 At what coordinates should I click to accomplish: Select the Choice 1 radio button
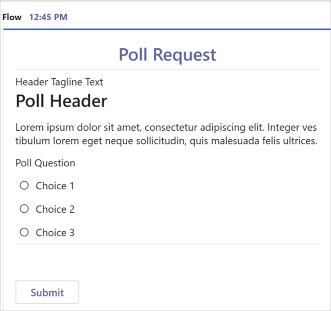coord(25,185)
